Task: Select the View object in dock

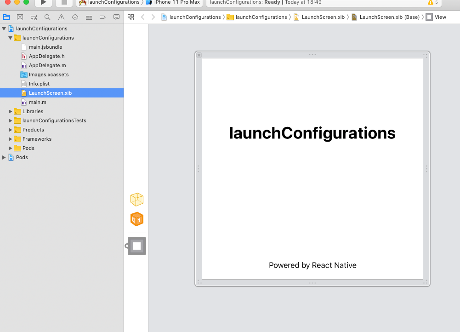Action: point(136,246)
